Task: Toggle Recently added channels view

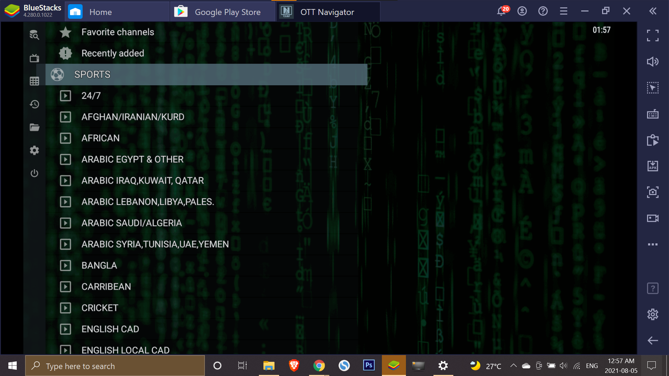Action: [113, 53]
